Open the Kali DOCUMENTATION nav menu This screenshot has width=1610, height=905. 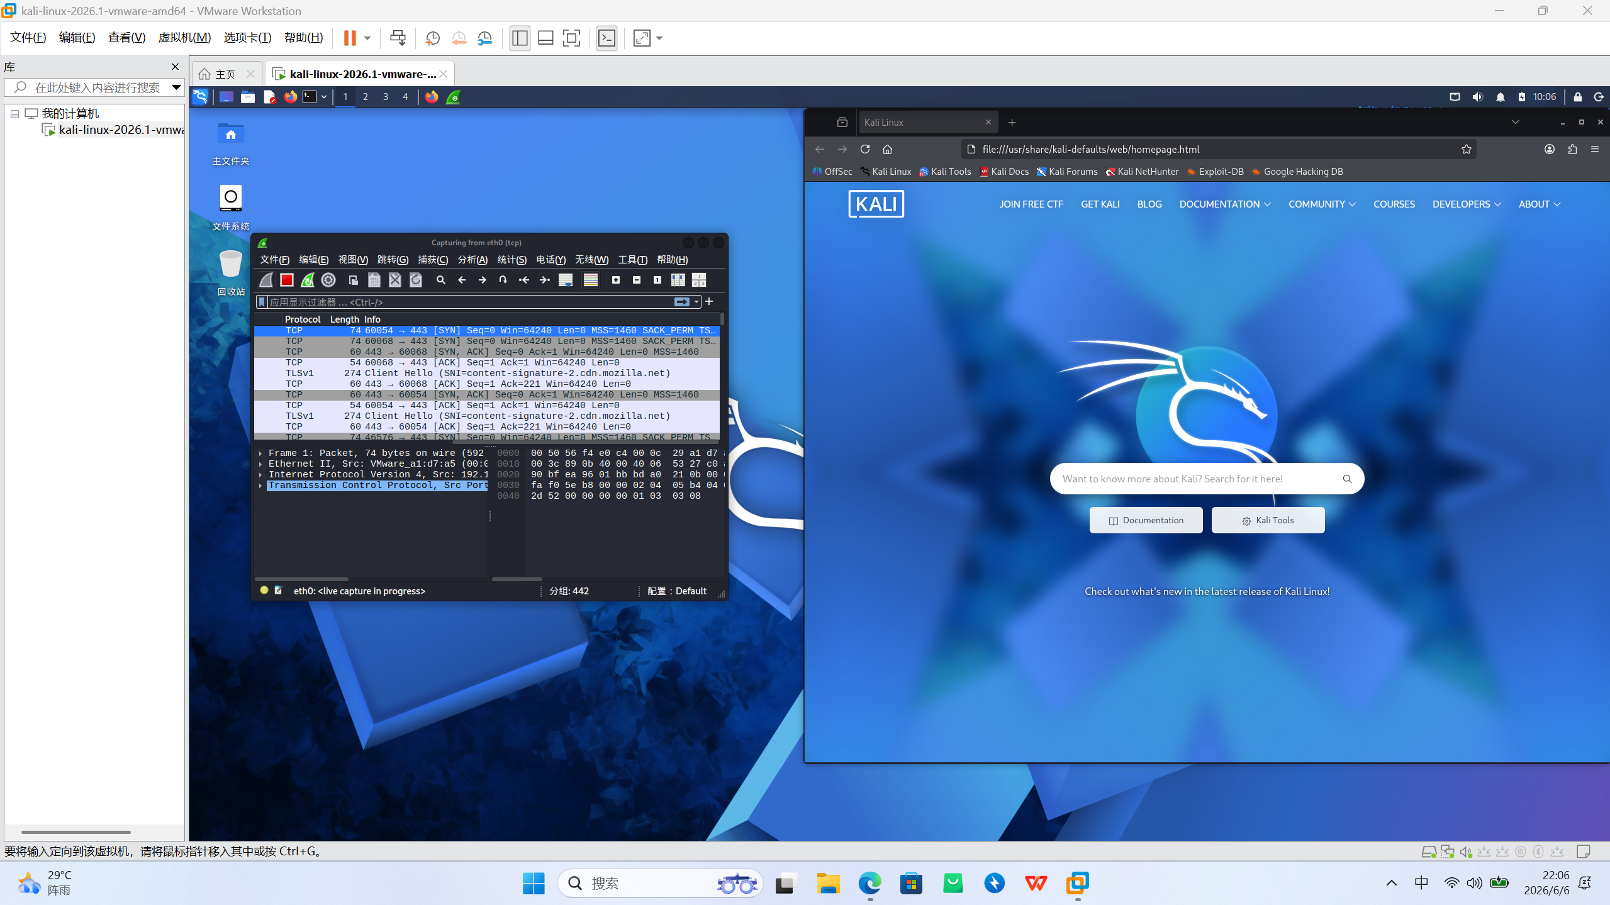1225,204
